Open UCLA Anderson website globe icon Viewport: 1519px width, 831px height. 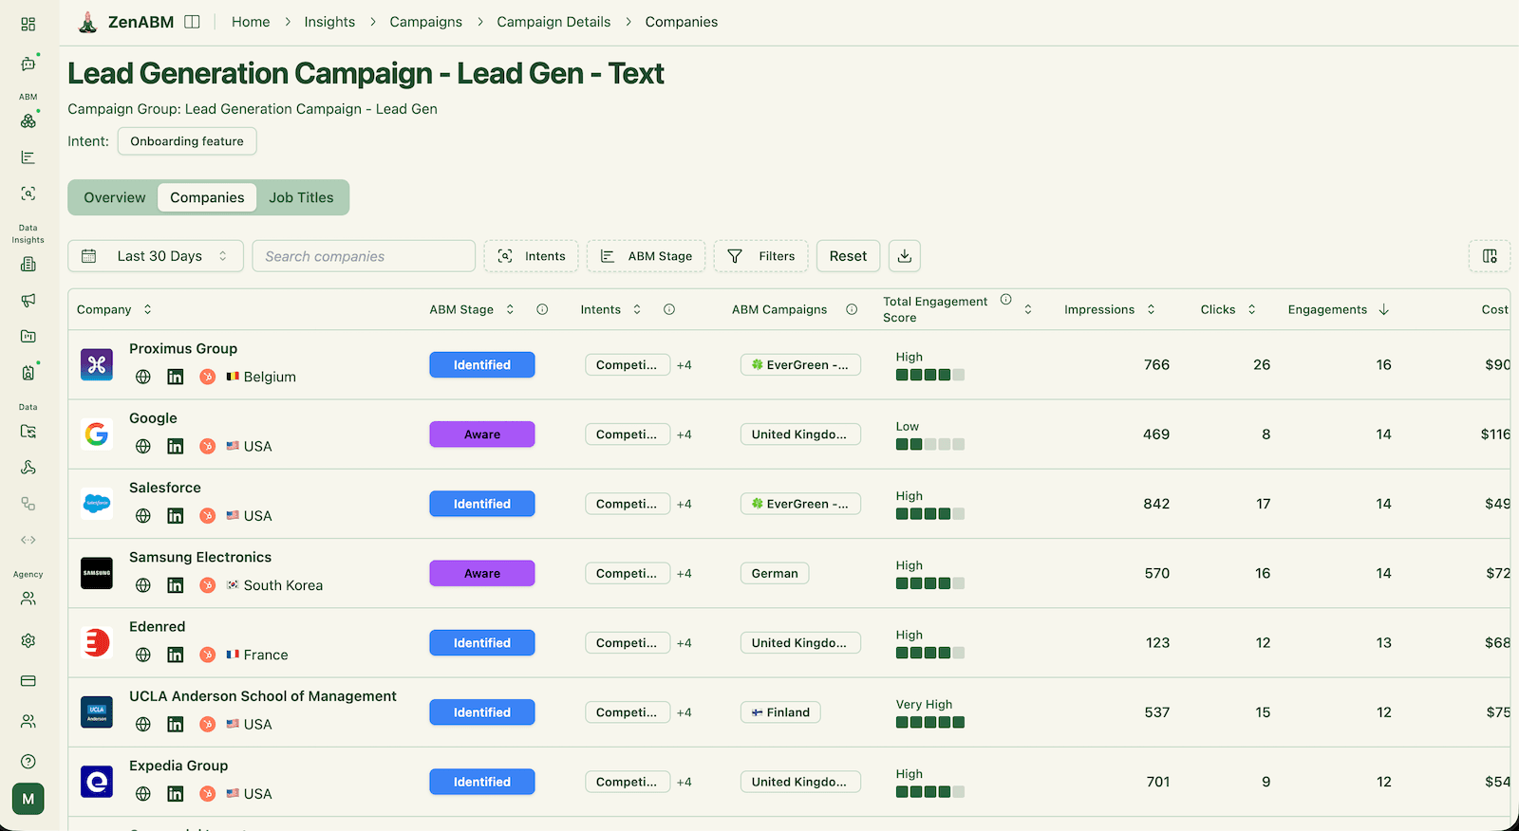[x=143, y=725]
